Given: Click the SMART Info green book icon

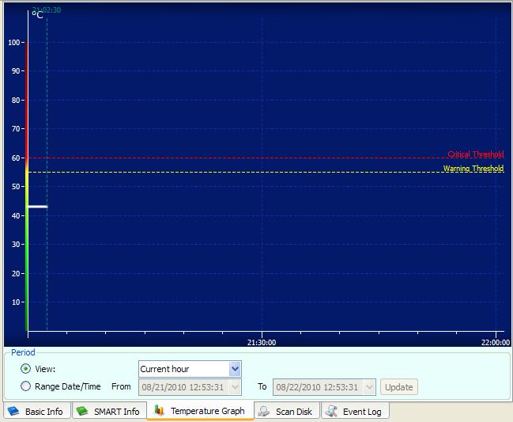Looking at the screenshot, I should (82, 411).
